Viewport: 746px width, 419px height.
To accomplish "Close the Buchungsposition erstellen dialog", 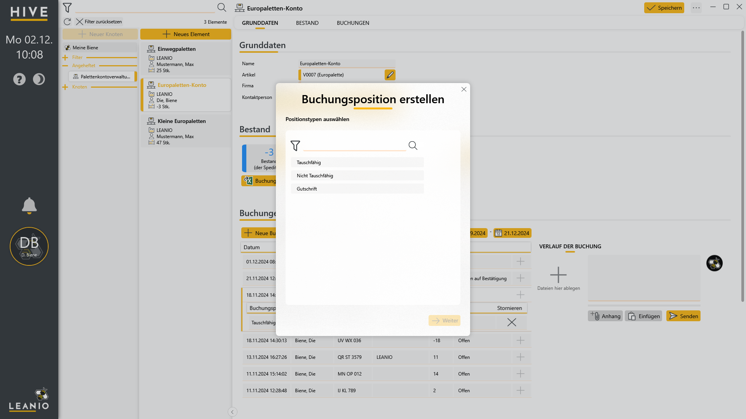I will pyautogui.click(x=464, y=89).
